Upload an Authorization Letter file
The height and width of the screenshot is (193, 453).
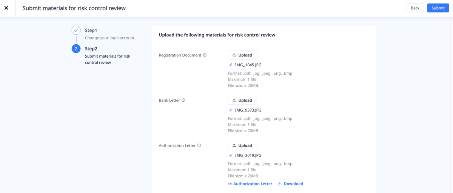[x=242, y=146]
